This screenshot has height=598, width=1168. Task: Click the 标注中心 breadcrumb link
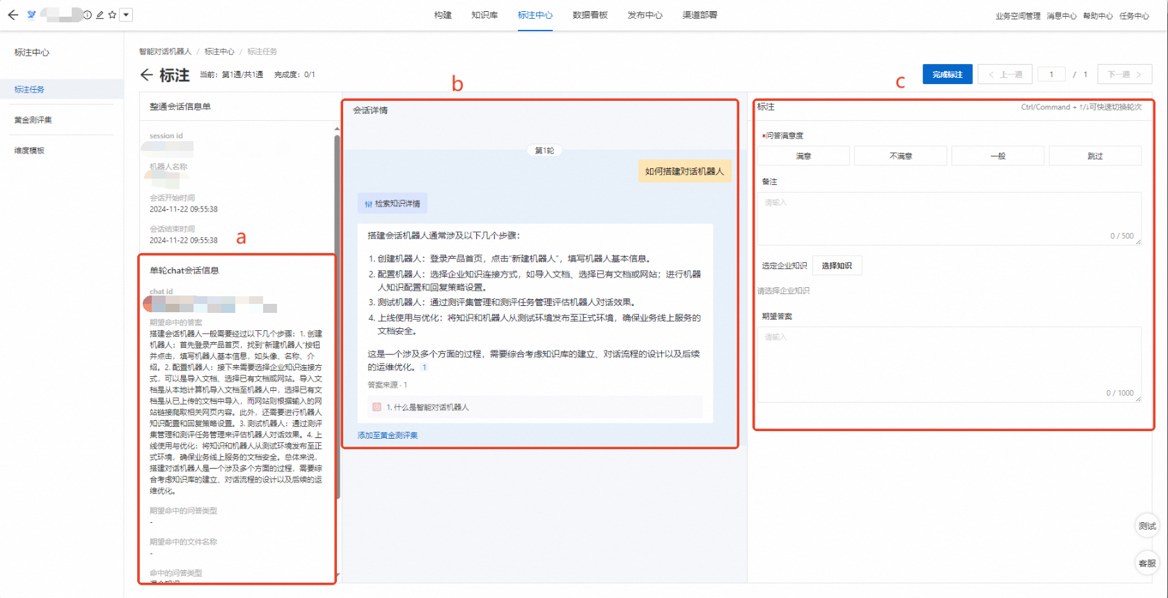pos(219,51)
